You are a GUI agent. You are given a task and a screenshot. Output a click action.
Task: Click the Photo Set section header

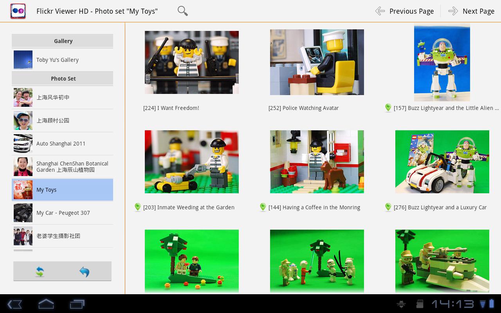pyautogui.click(x=63, y=78)
